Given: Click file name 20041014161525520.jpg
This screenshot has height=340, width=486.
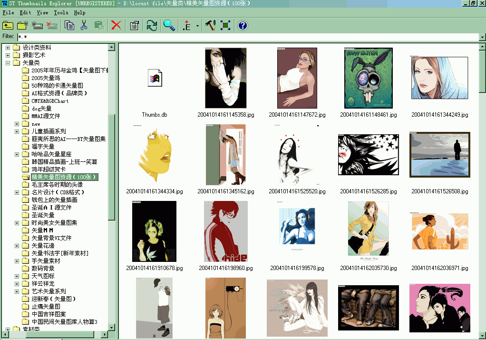Looking at the screenshot, I should tap(297, 191).
